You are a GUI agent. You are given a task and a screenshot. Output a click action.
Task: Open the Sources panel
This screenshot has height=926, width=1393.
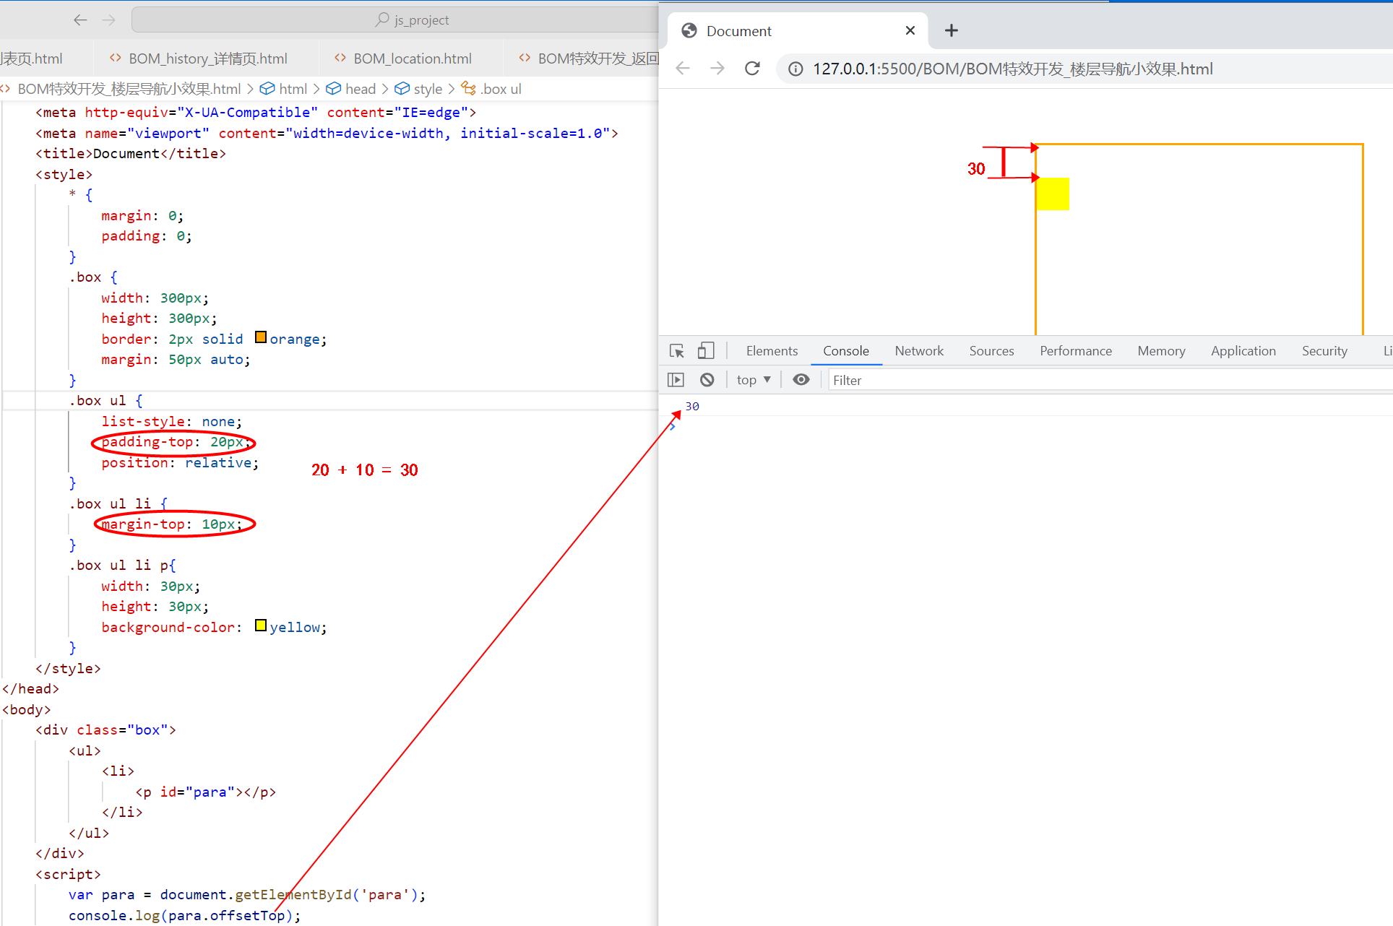[x=991, y=351]
